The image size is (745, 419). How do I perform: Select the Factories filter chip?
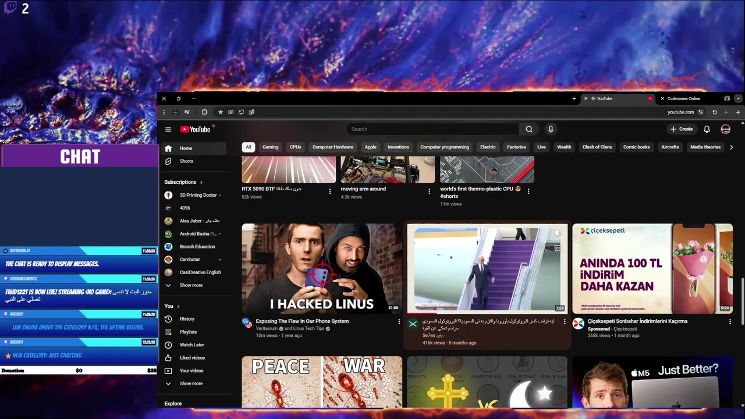click(x=516, y=147)
